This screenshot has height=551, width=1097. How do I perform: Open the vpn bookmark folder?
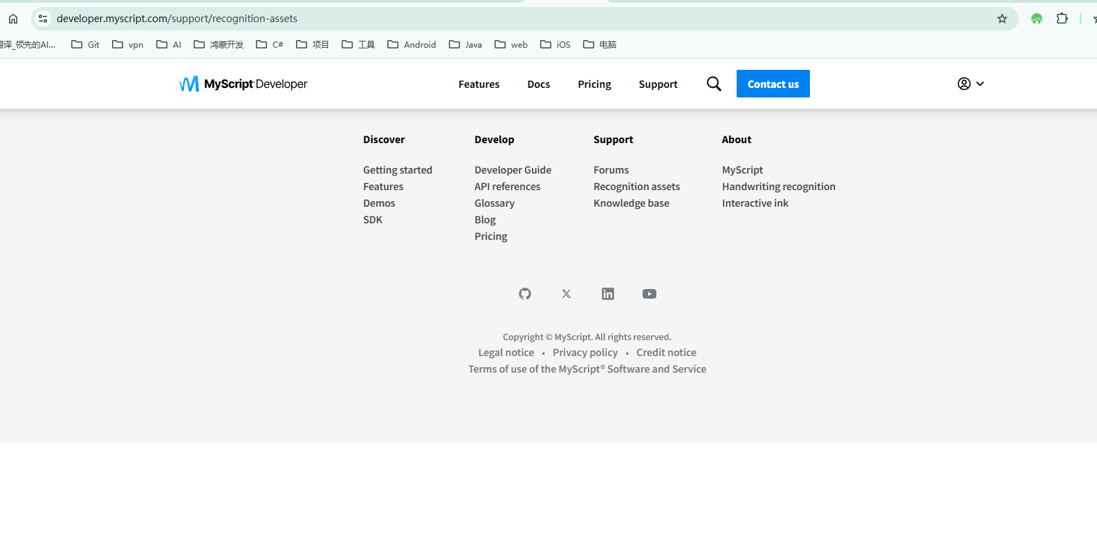127,44
